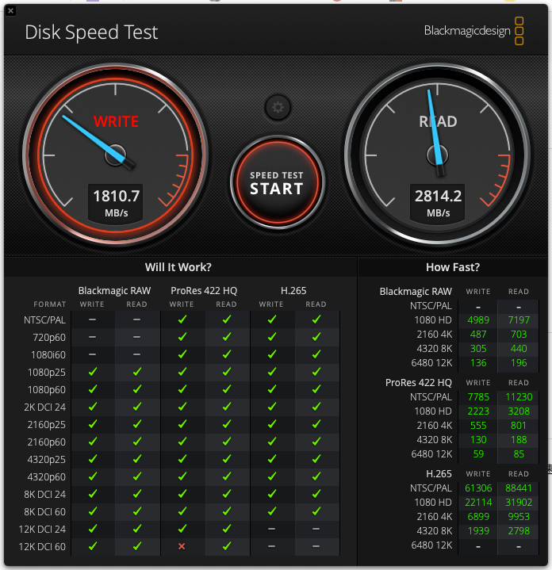Click the Blackmagic RAW column header in Will It Work

[x=114, y=291]
